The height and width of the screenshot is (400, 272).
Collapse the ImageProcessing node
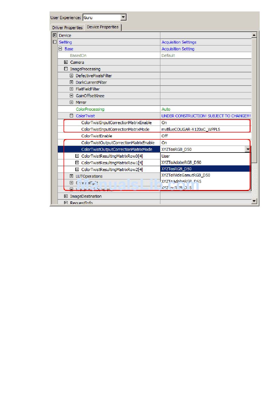coord(66,69)
